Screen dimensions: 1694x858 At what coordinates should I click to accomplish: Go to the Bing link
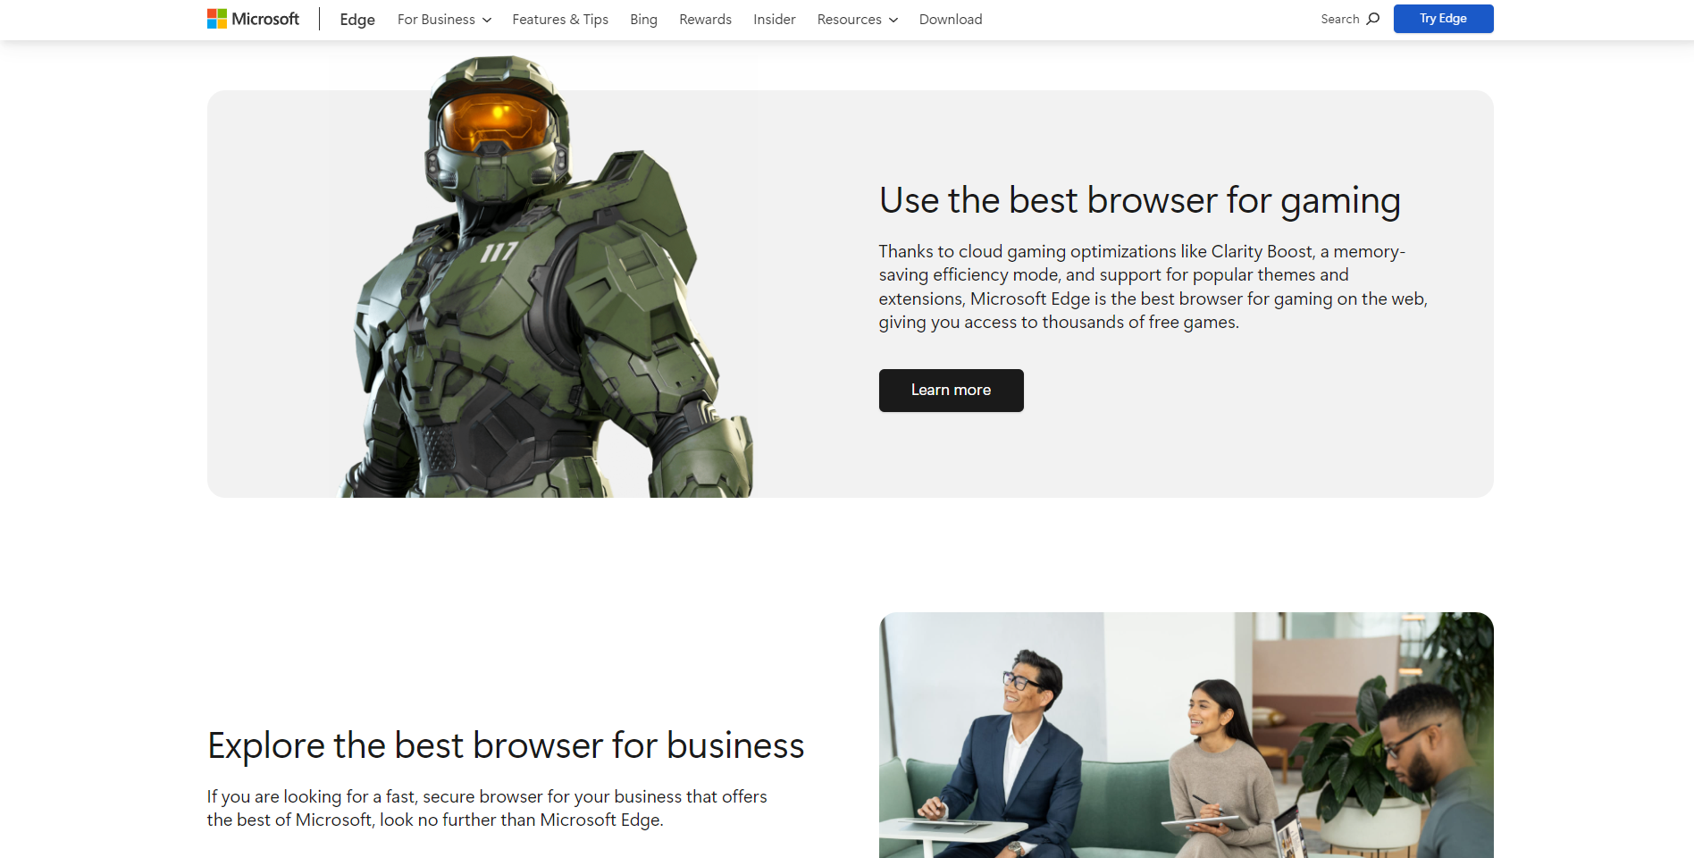point(643,20)
